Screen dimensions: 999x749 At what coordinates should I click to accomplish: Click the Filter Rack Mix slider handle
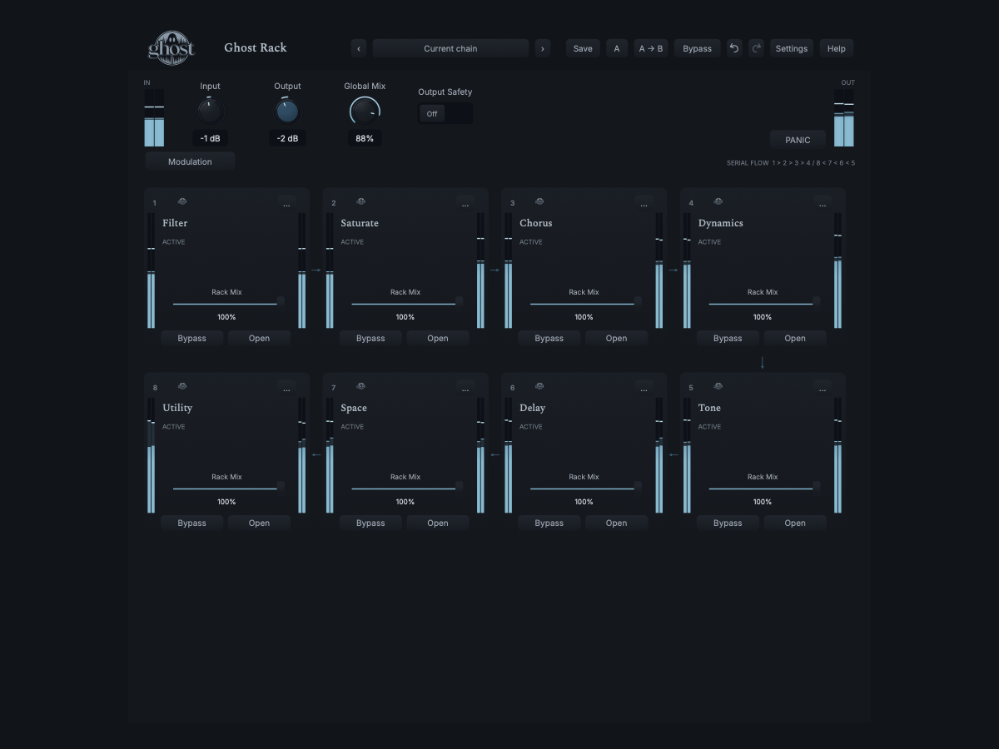click(x=281, y=301)
